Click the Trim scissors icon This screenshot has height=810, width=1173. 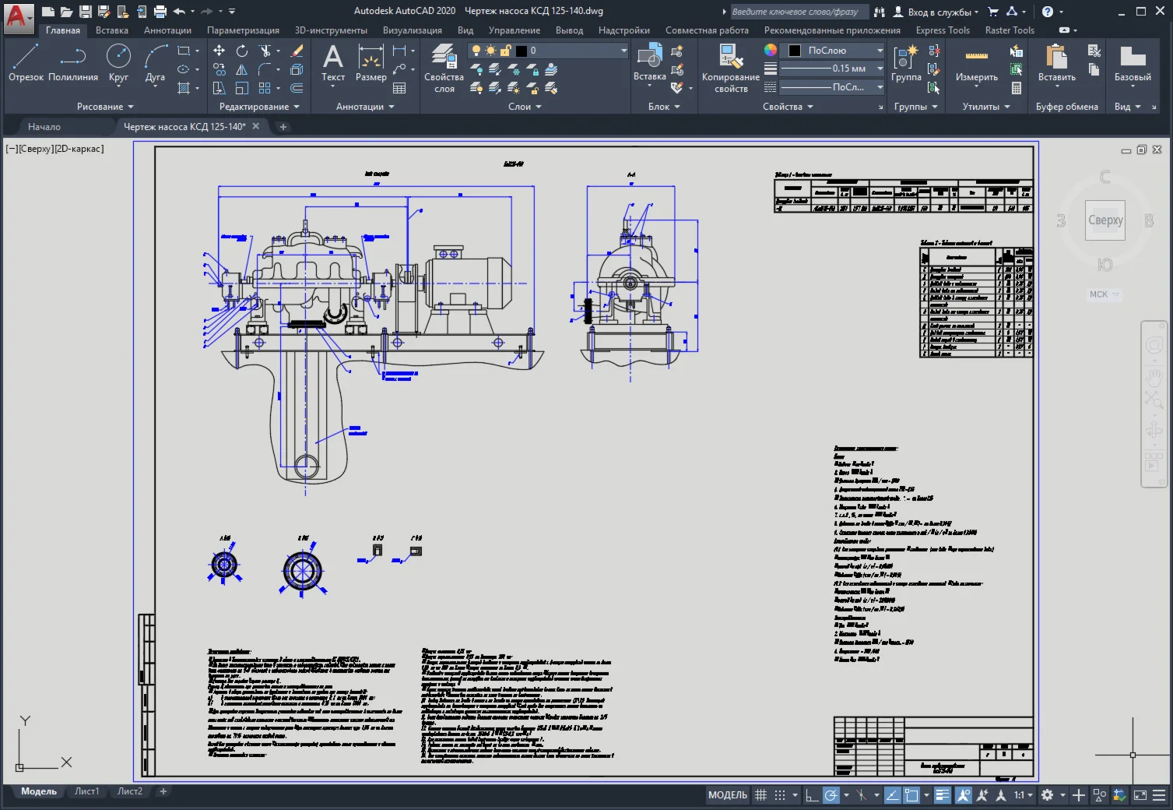coord(265,51)
